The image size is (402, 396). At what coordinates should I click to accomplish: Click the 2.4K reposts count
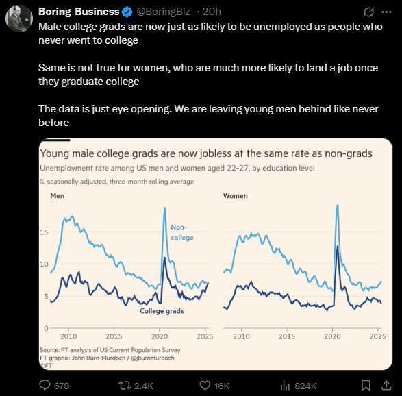(144, 386)
